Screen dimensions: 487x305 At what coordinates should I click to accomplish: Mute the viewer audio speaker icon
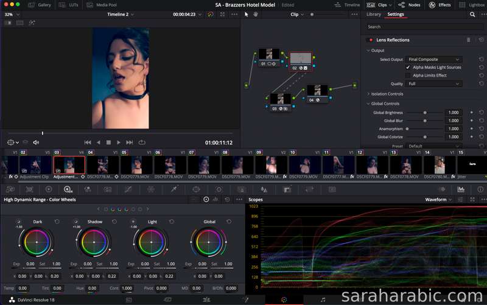(36, 142)
